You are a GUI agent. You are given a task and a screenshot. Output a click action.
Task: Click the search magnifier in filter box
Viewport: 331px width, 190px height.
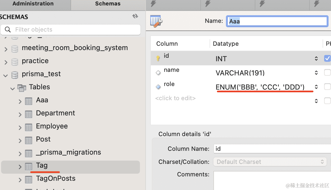[x=8, y=30]
